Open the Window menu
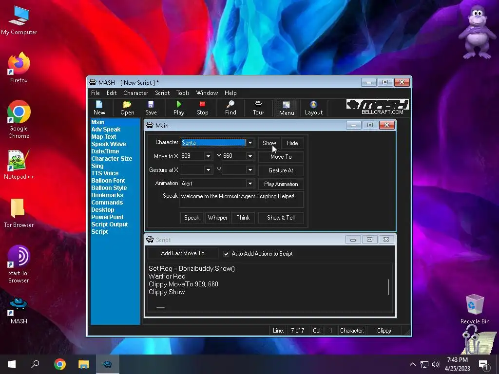The height and width of the screenshot is (374, 499). coord(207,93)
